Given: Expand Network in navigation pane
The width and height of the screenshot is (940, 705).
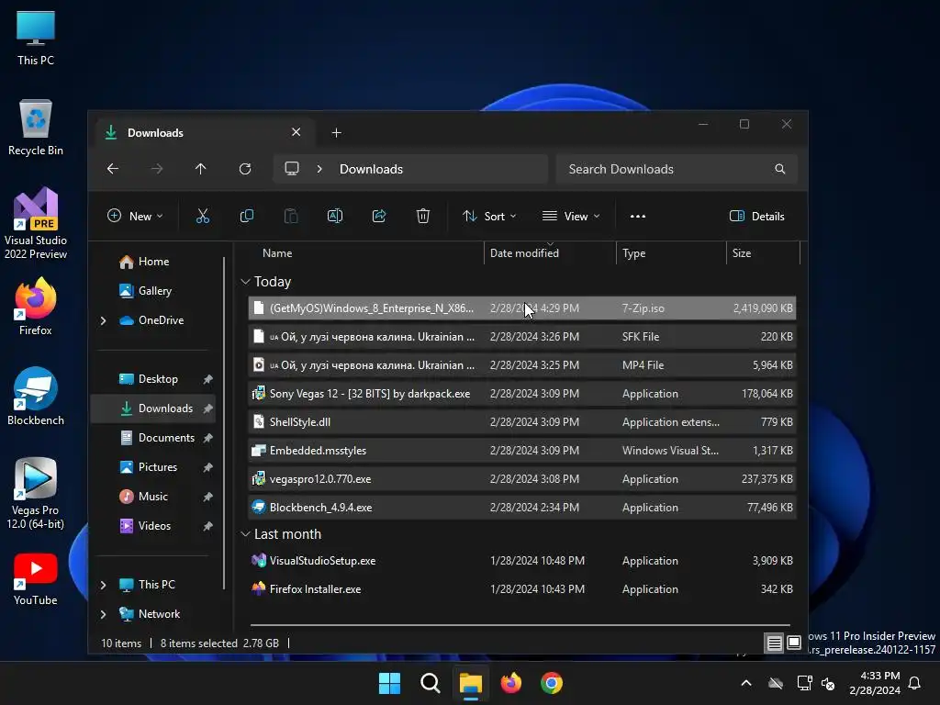Looking at the screenshot, I should tap(103, 614).
